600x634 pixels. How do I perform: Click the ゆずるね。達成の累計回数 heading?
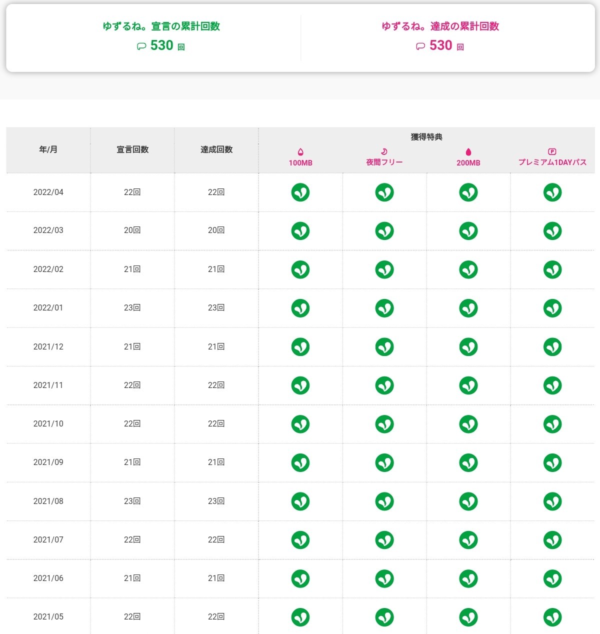(x=440, y=26)
